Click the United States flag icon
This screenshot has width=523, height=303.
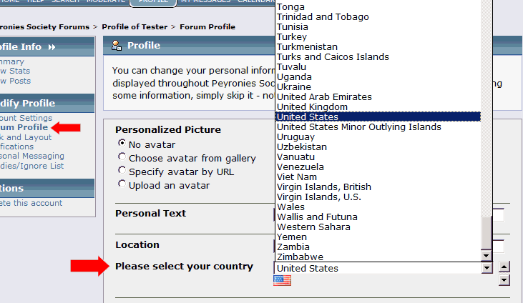pyautogui.click(x=282, y=281)
